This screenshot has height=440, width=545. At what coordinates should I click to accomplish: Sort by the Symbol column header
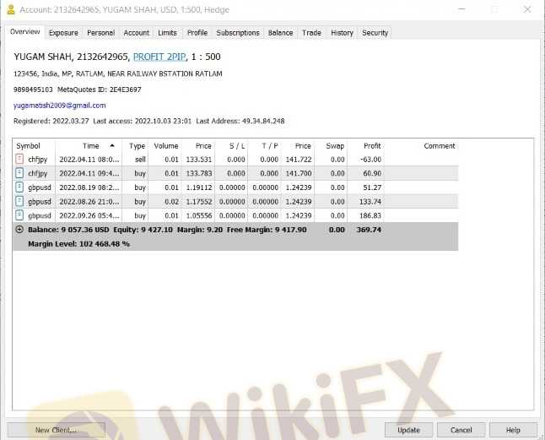34,146
